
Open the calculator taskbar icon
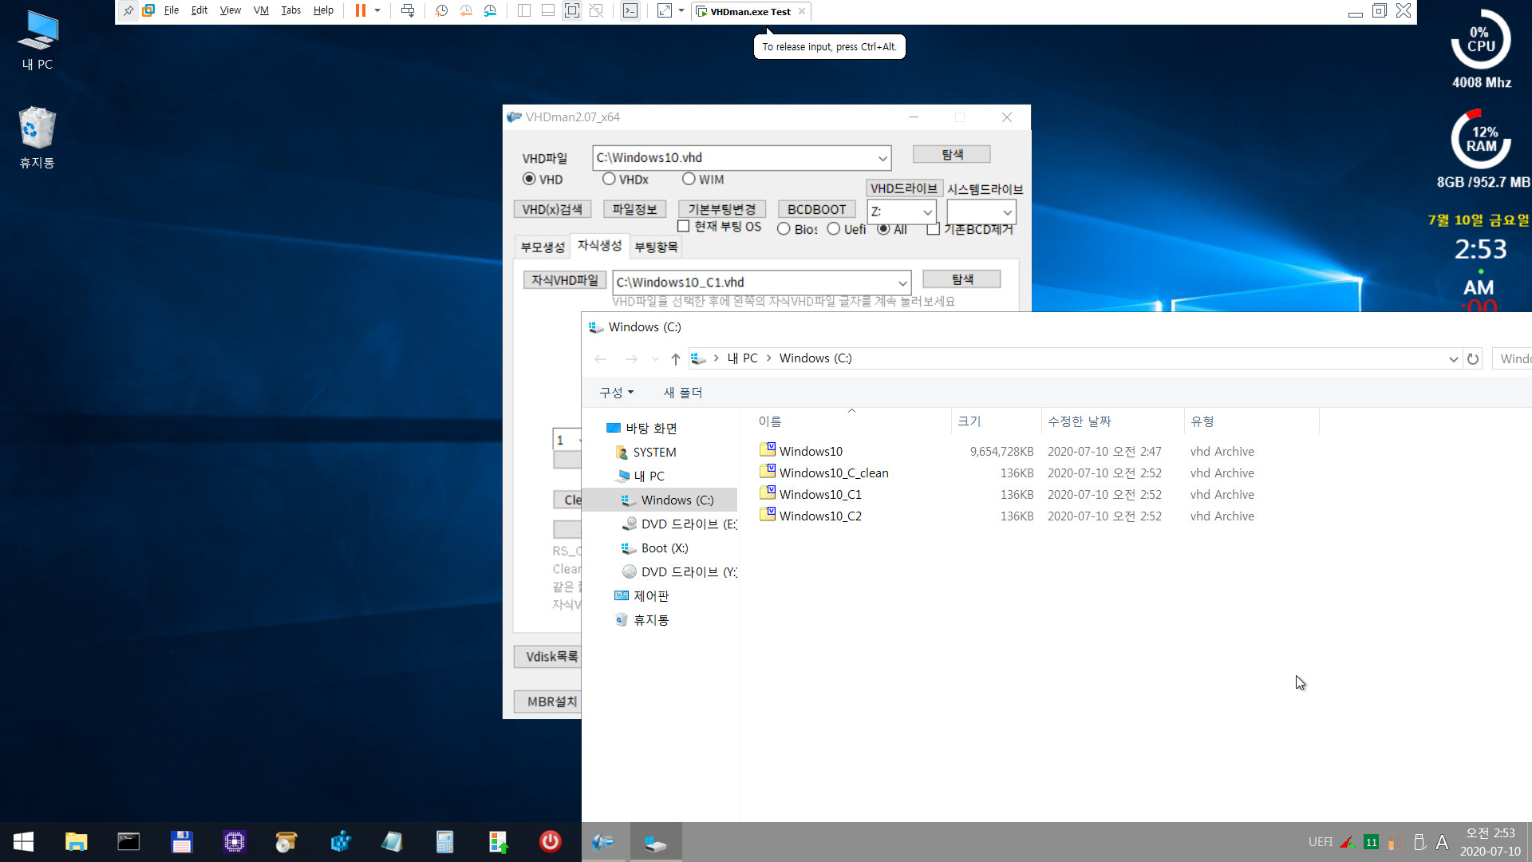pyautogui.click(x=444, y=842)
